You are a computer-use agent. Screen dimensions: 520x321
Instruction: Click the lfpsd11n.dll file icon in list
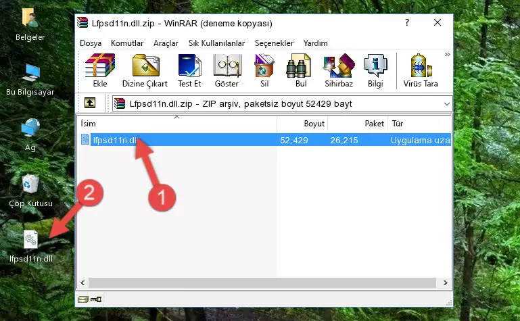pos(85,140)
